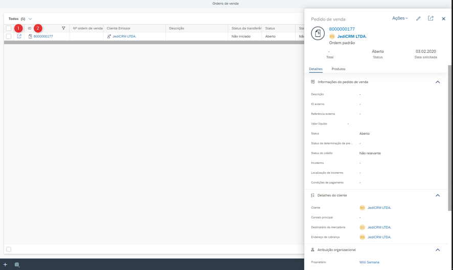
Task: Click the ID column filter icon
Action: point(63,28)
